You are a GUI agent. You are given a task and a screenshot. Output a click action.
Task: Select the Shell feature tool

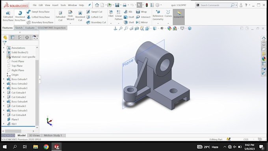tap(129, 22)
